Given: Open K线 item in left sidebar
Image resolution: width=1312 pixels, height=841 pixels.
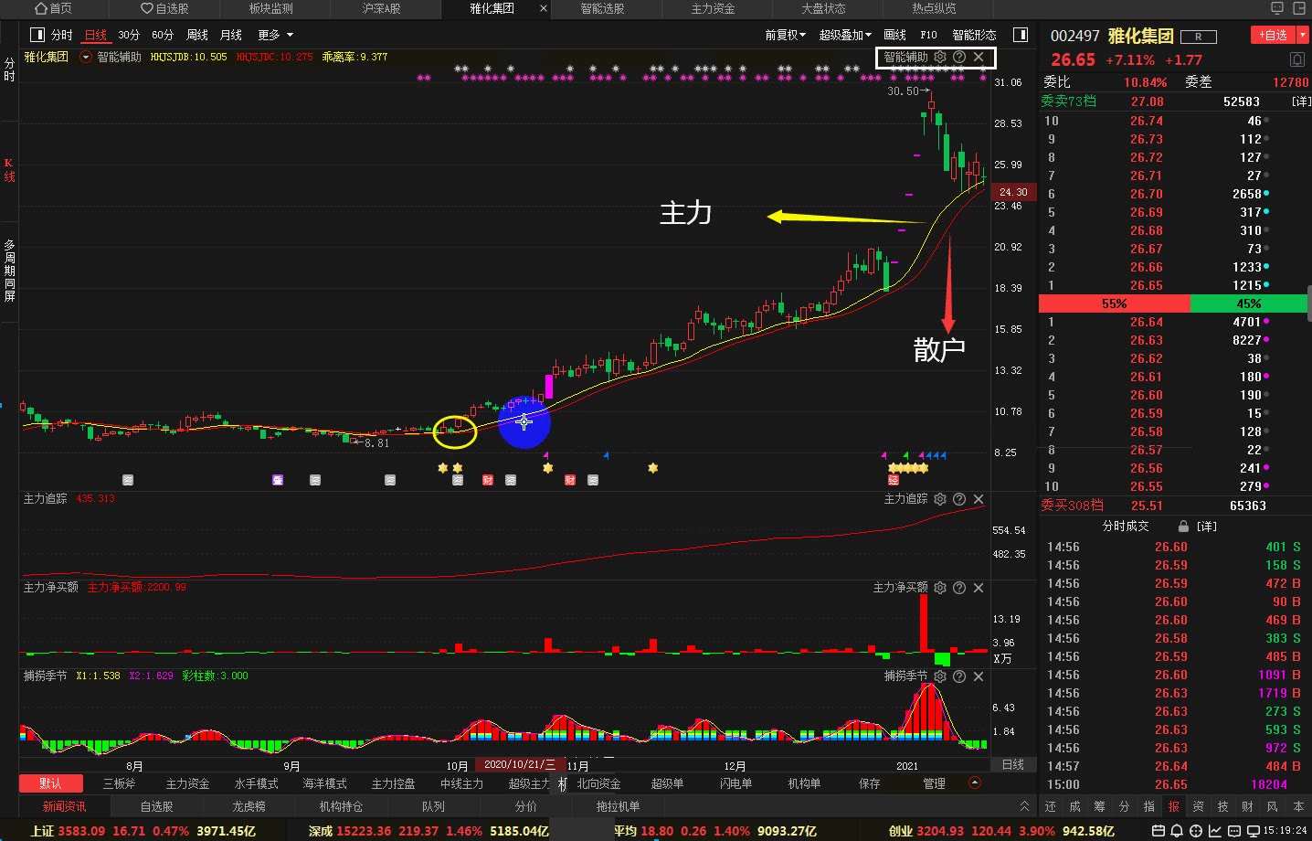Looking at the screenshot, I should coord(9,170).
